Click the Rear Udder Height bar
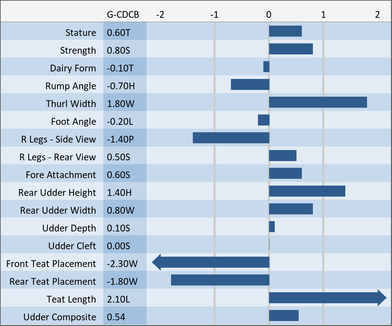This screenshot has width=392, height=326. pos(307,191)
